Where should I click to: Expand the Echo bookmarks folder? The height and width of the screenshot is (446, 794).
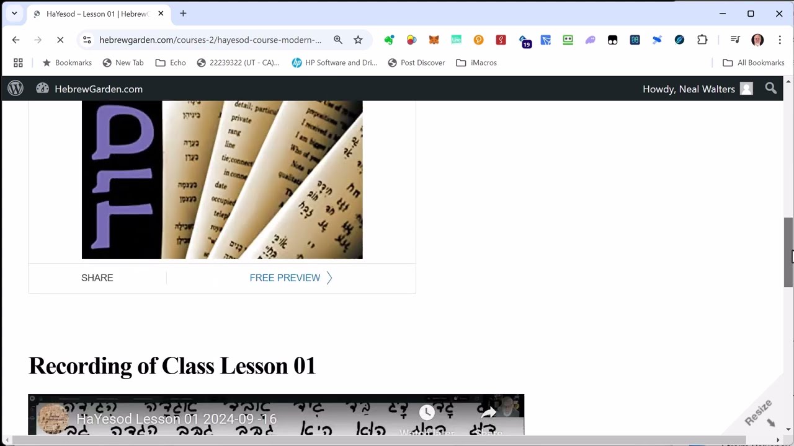click(x=171, y=63)
